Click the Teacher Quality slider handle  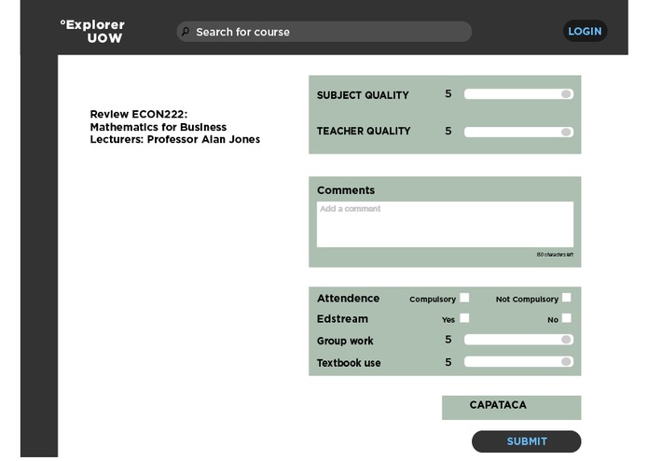566,133
